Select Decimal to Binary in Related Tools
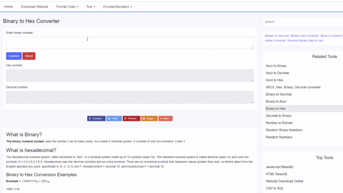The height and width of the screenshot is (193, 343). (278, 116)
